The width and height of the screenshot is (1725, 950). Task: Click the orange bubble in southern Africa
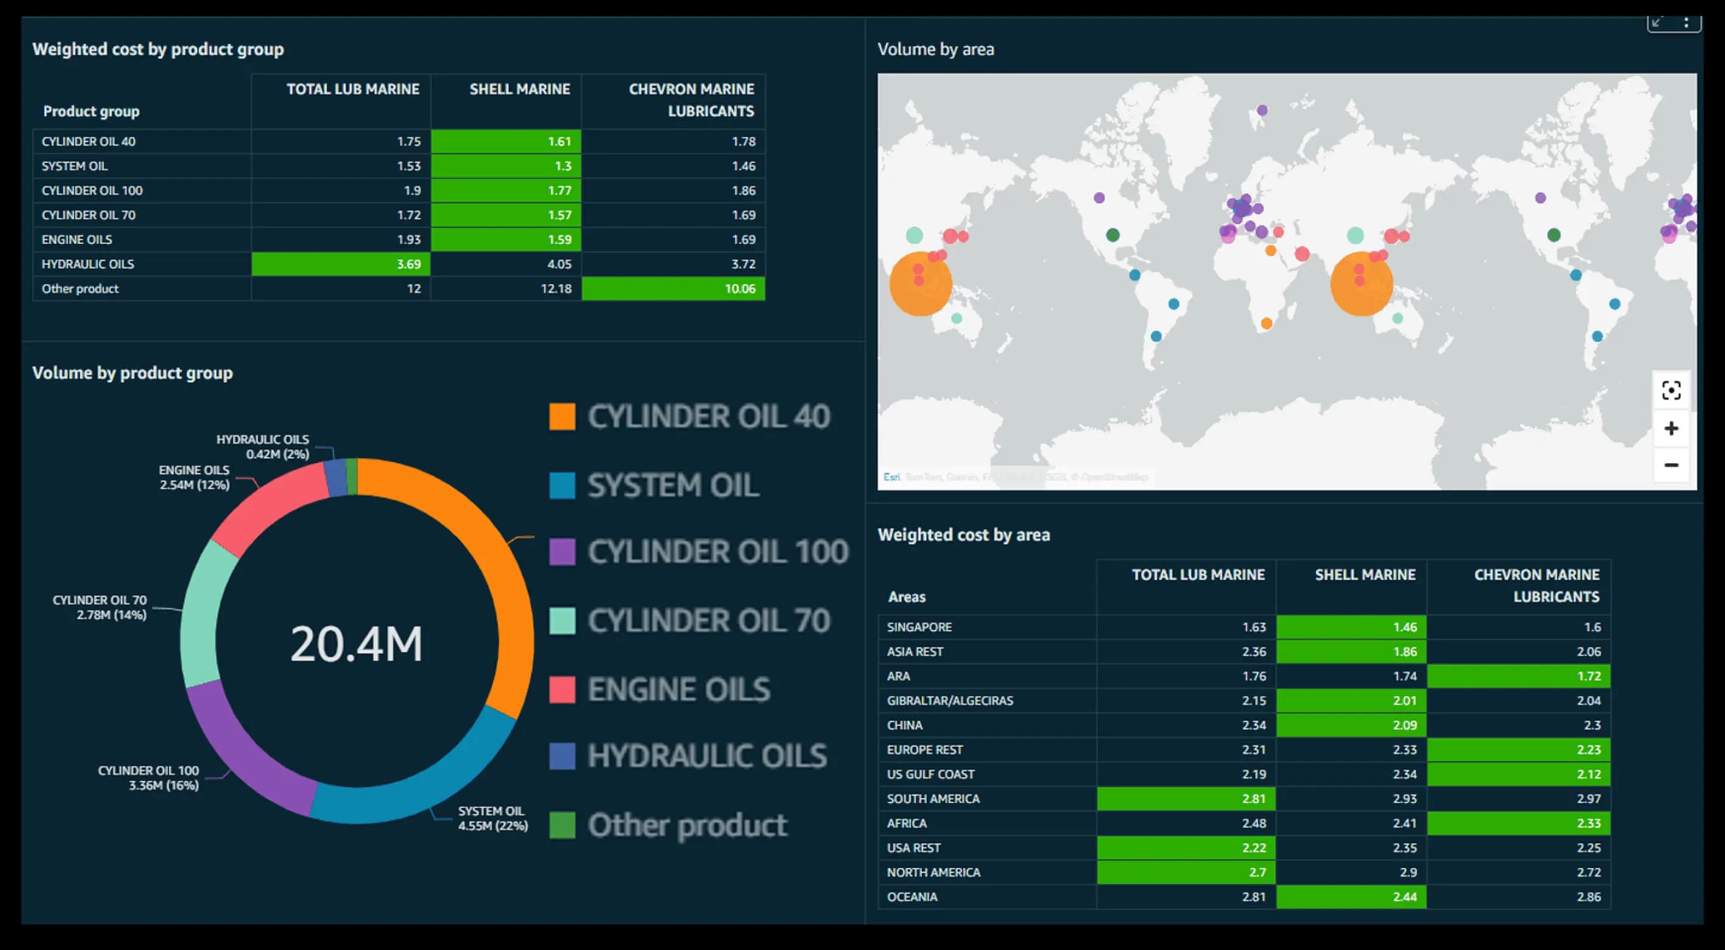pos(1266,323)
